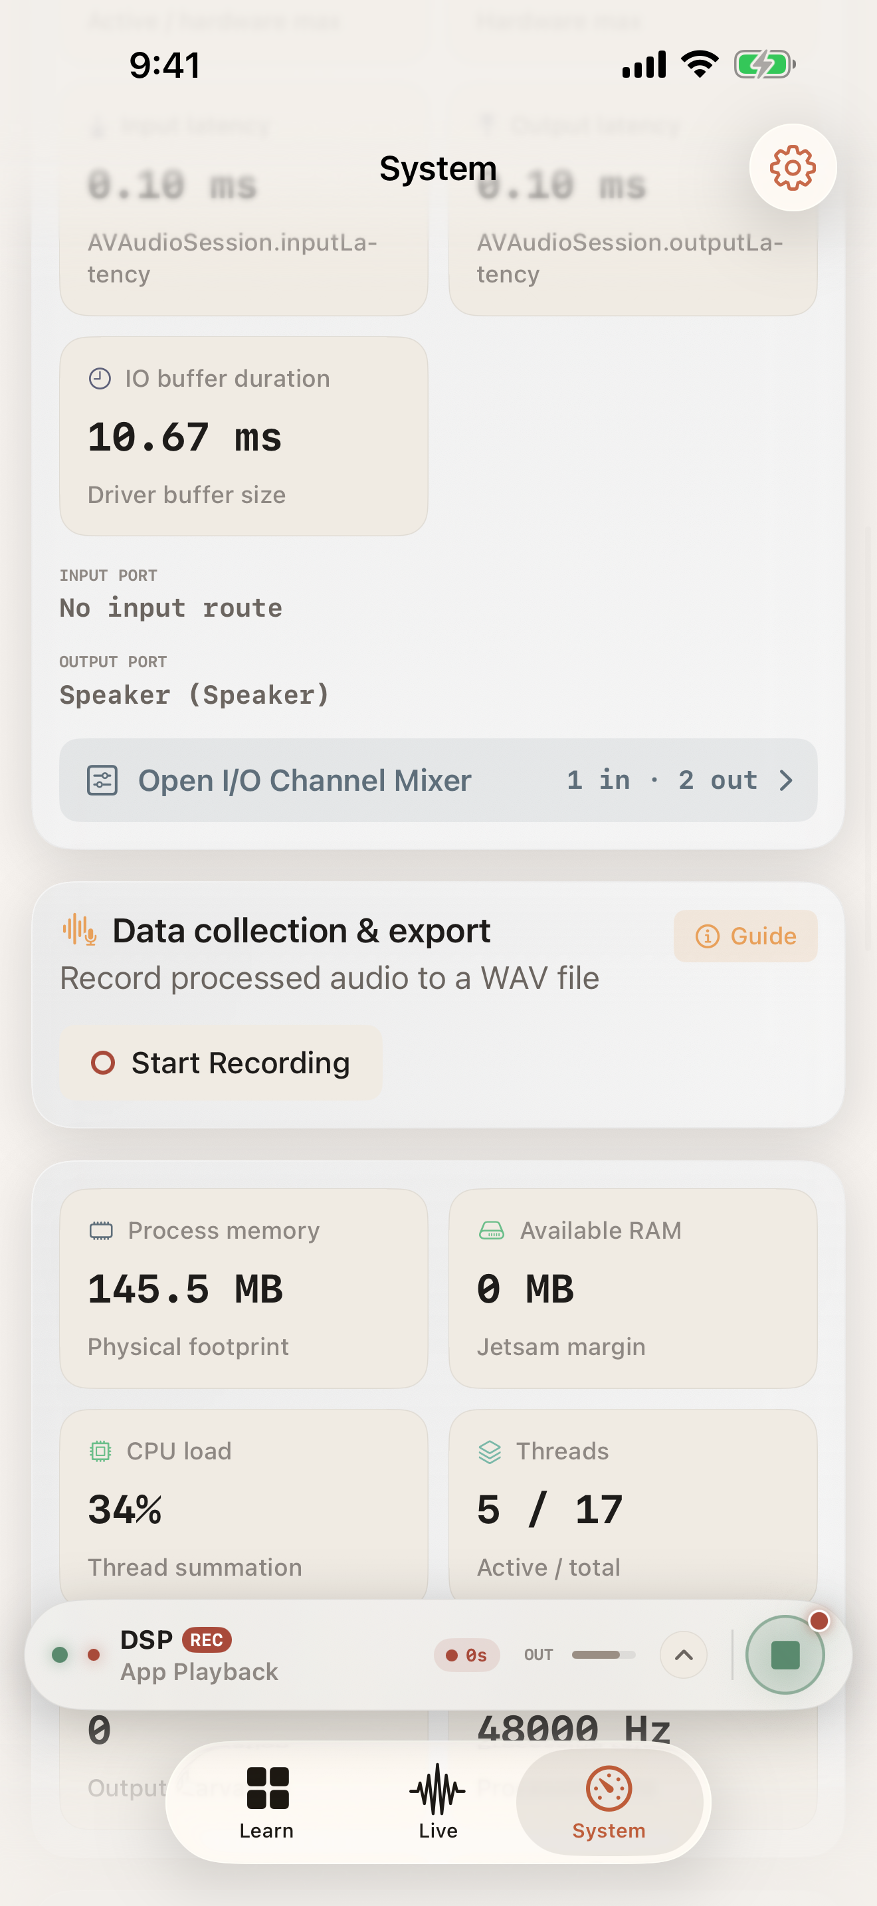
Task: Tap the '10.67 ms' buffer value
Action: [185, 437]
